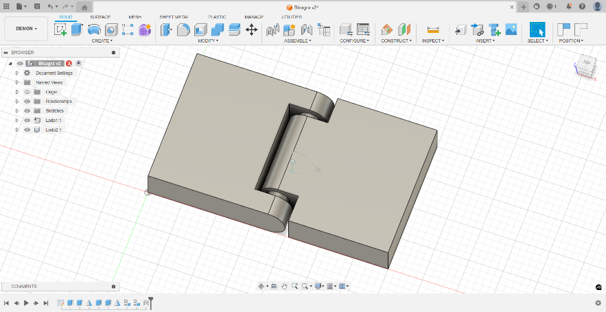This screenshot has height=312, width=606.
Task: Toggle visibility of Bisagra v2 root
Action: pyautogui.click(x=20, y=63)
